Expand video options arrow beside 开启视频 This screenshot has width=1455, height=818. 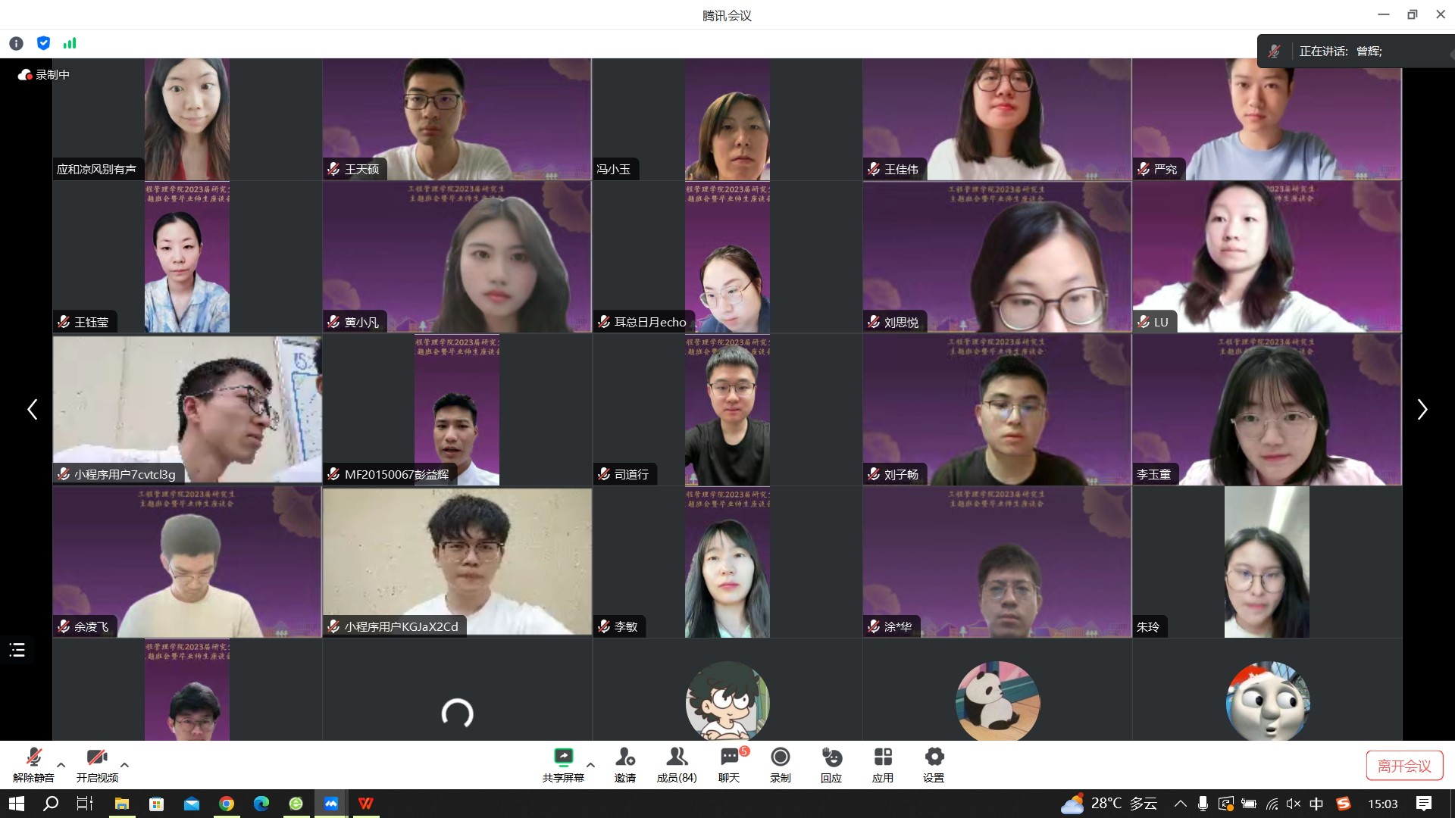pos(125,765)
